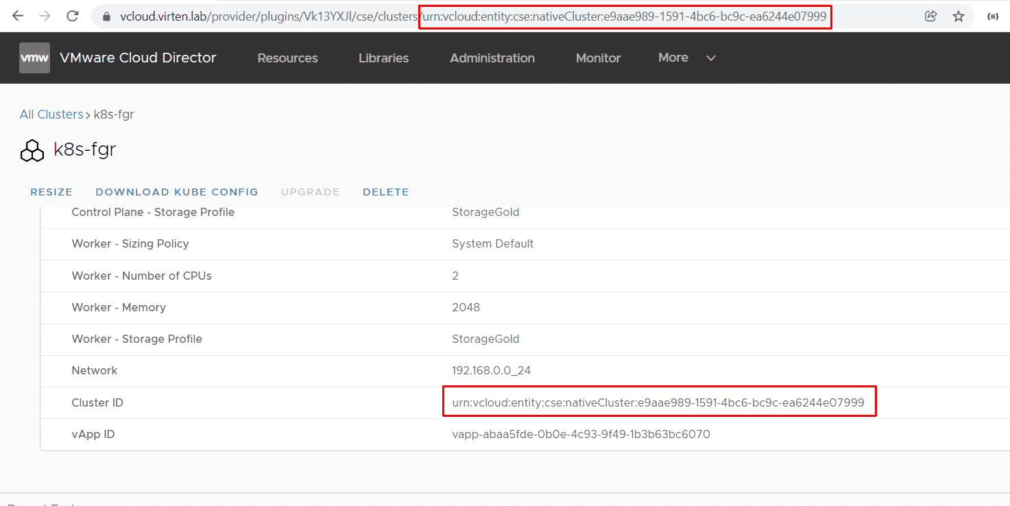Navigate to the All Clusters breadcrumb

(x=51, y=115)
